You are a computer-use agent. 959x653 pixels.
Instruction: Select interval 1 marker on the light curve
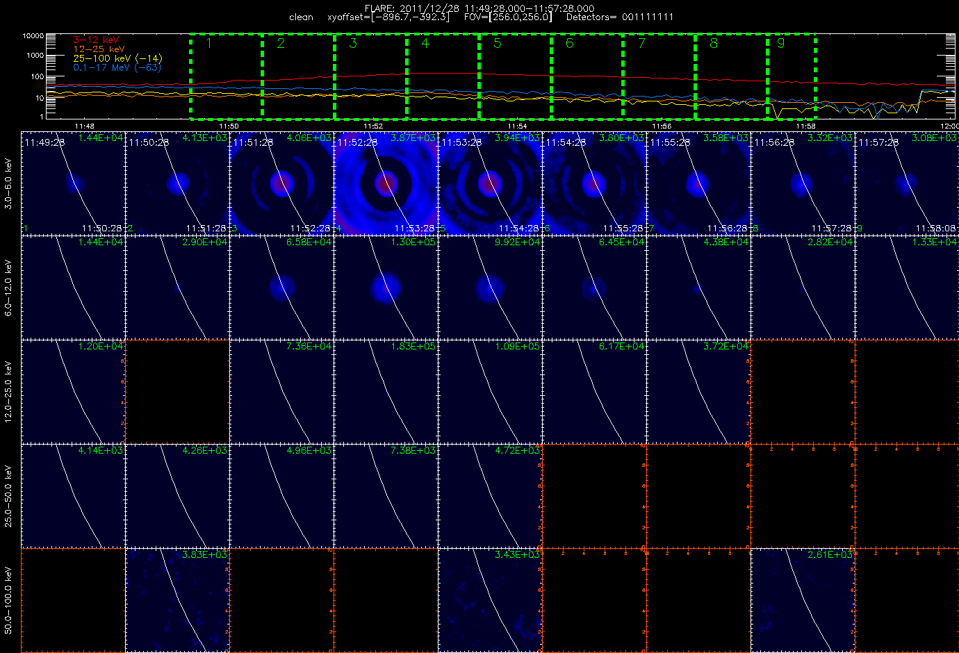coord(208,43)
